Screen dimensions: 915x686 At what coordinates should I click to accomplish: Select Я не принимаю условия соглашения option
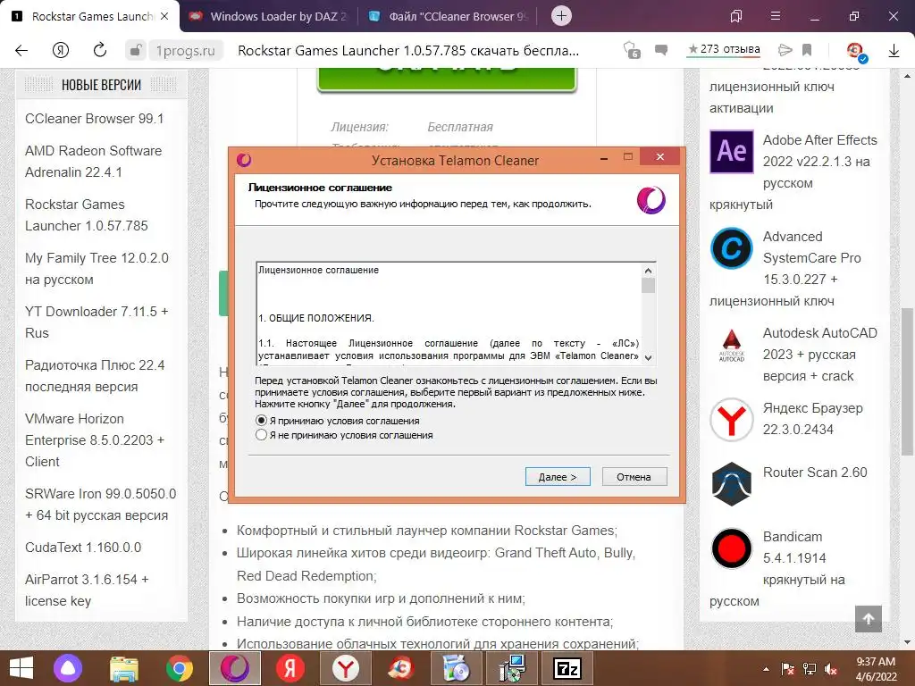(344, 435)
